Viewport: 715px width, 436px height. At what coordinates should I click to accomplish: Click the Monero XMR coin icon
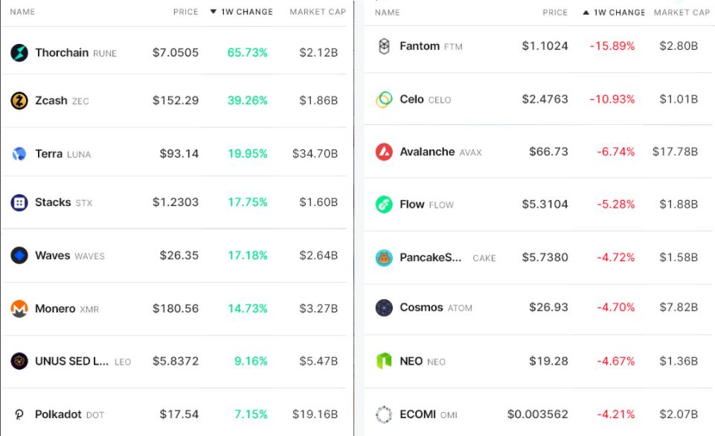19,309
